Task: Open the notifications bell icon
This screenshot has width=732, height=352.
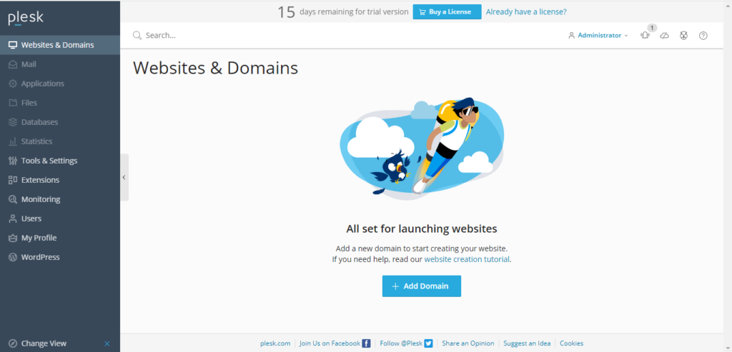Action: [645, 36]
